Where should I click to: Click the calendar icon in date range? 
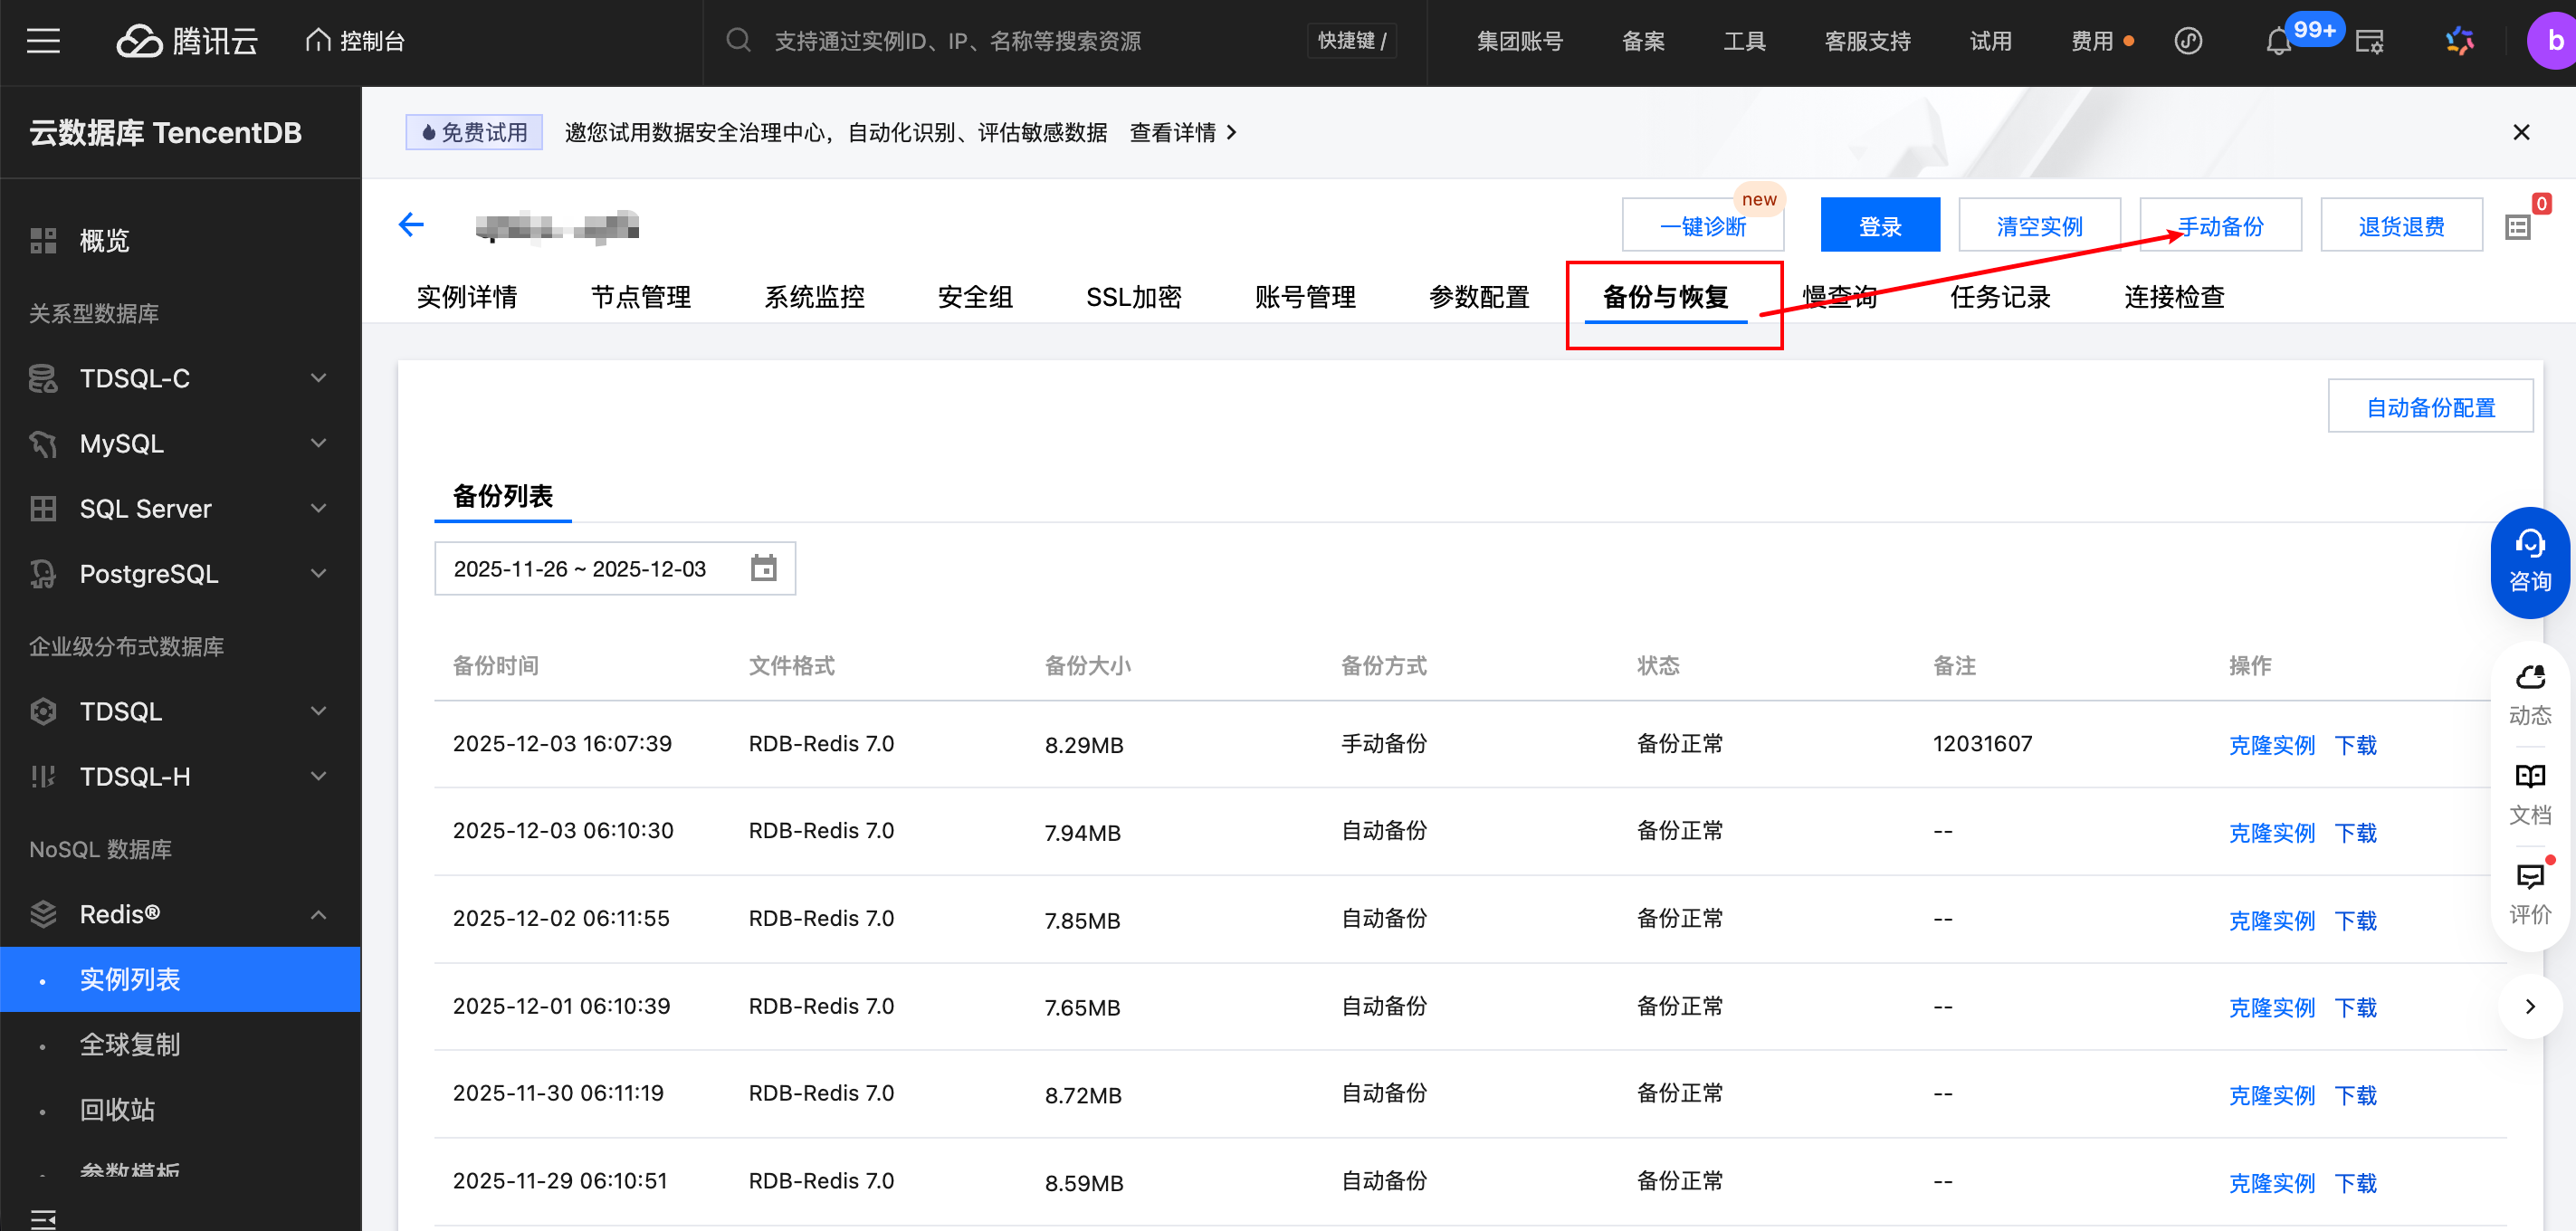(763, 568)
